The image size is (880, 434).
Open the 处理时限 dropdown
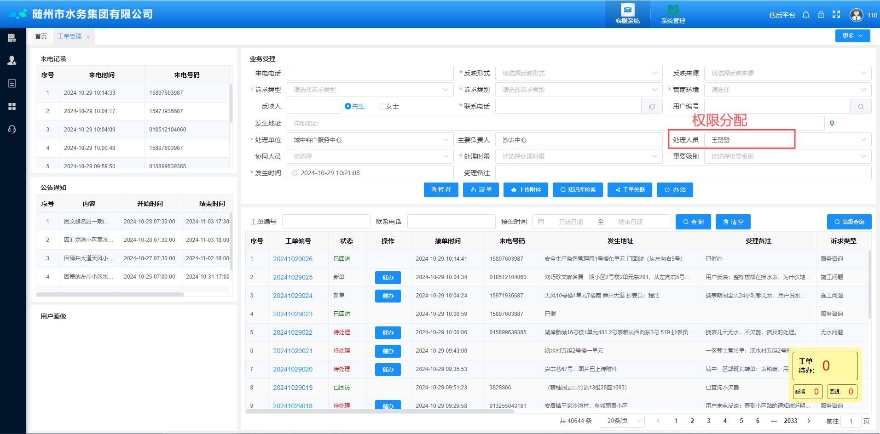578,156
